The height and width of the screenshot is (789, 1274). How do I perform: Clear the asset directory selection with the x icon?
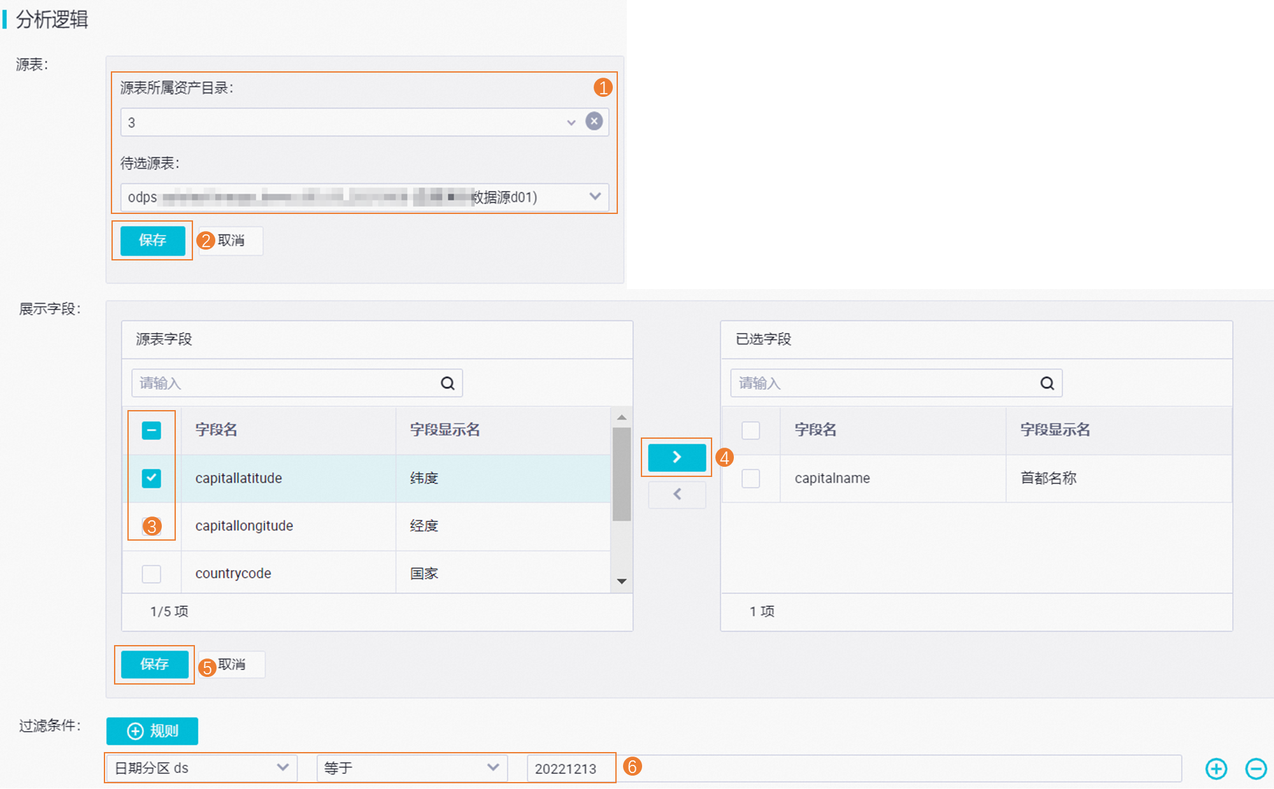click(594, 121)
